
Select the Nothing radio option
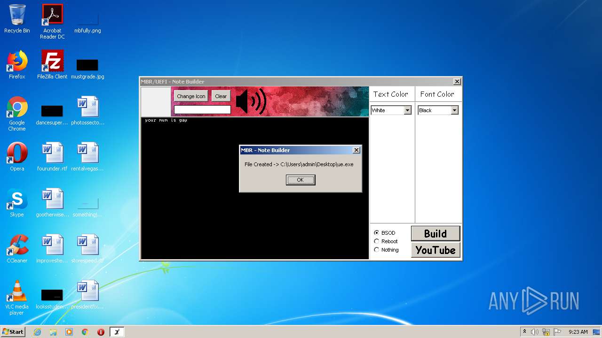click(x=386, y=250)
